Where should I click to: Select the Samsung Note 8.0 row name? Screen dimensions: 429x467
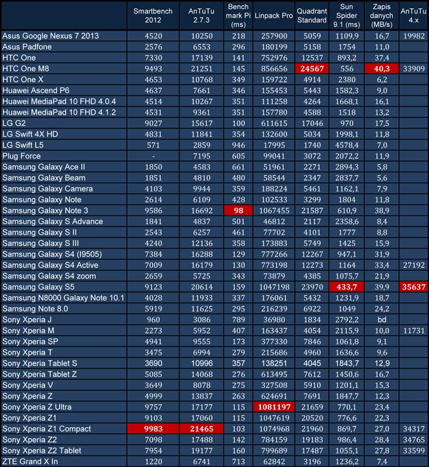click(x=35, y=309)
